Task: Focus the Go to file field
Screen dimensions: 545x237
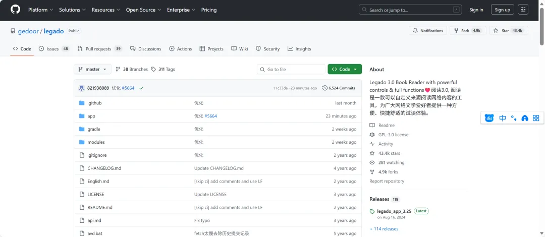Action: point(291,69)
